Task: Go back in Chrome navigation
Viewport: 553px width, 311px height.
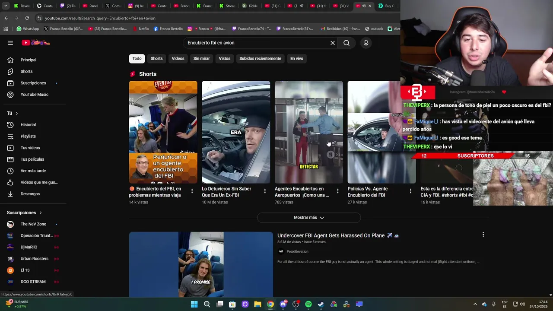Action: 6,18
